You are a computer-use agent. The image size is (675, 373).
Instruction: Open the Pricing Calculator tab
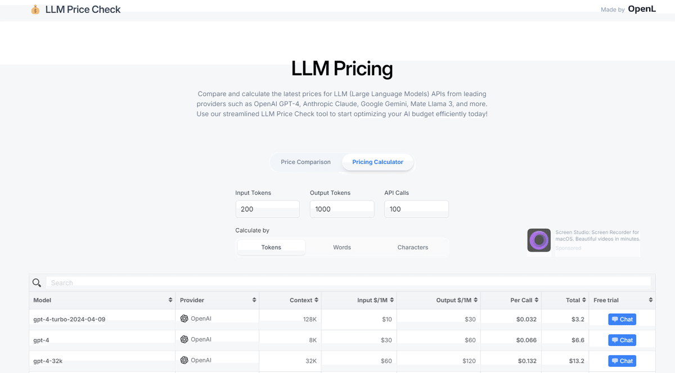pyautogui.click(x=377, y=162)
